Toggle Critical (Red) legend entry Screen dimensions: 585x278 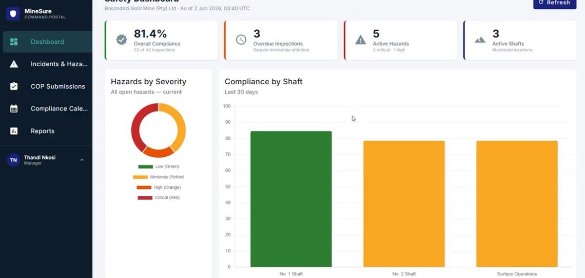pyautogui.click(x=158, y=198)
